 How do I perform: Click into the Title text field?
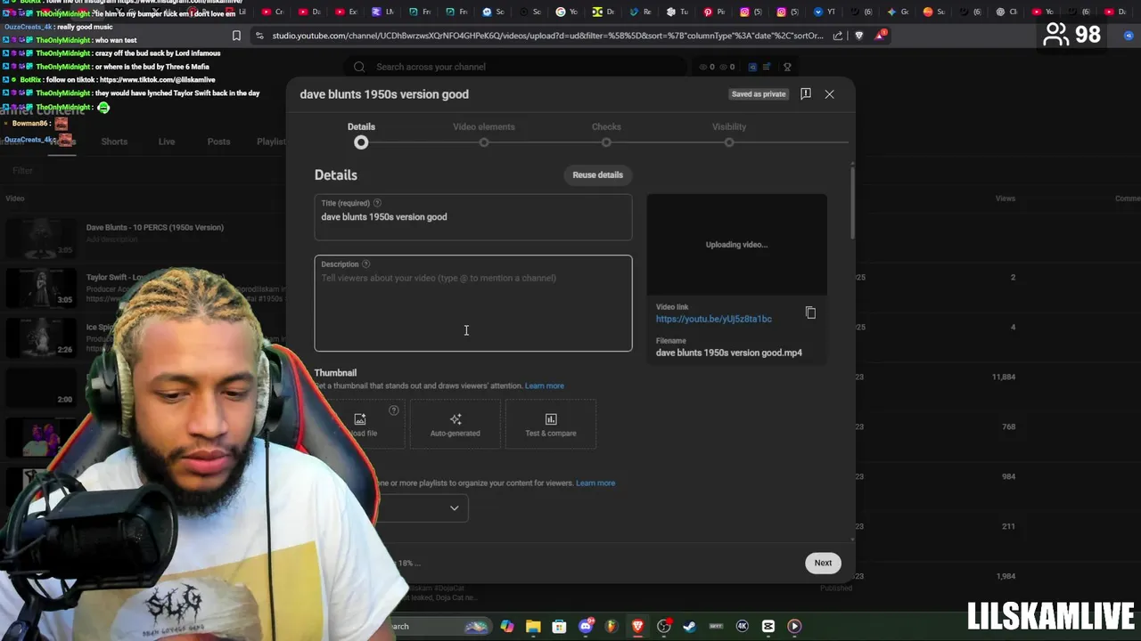click(x=473, y=217)
